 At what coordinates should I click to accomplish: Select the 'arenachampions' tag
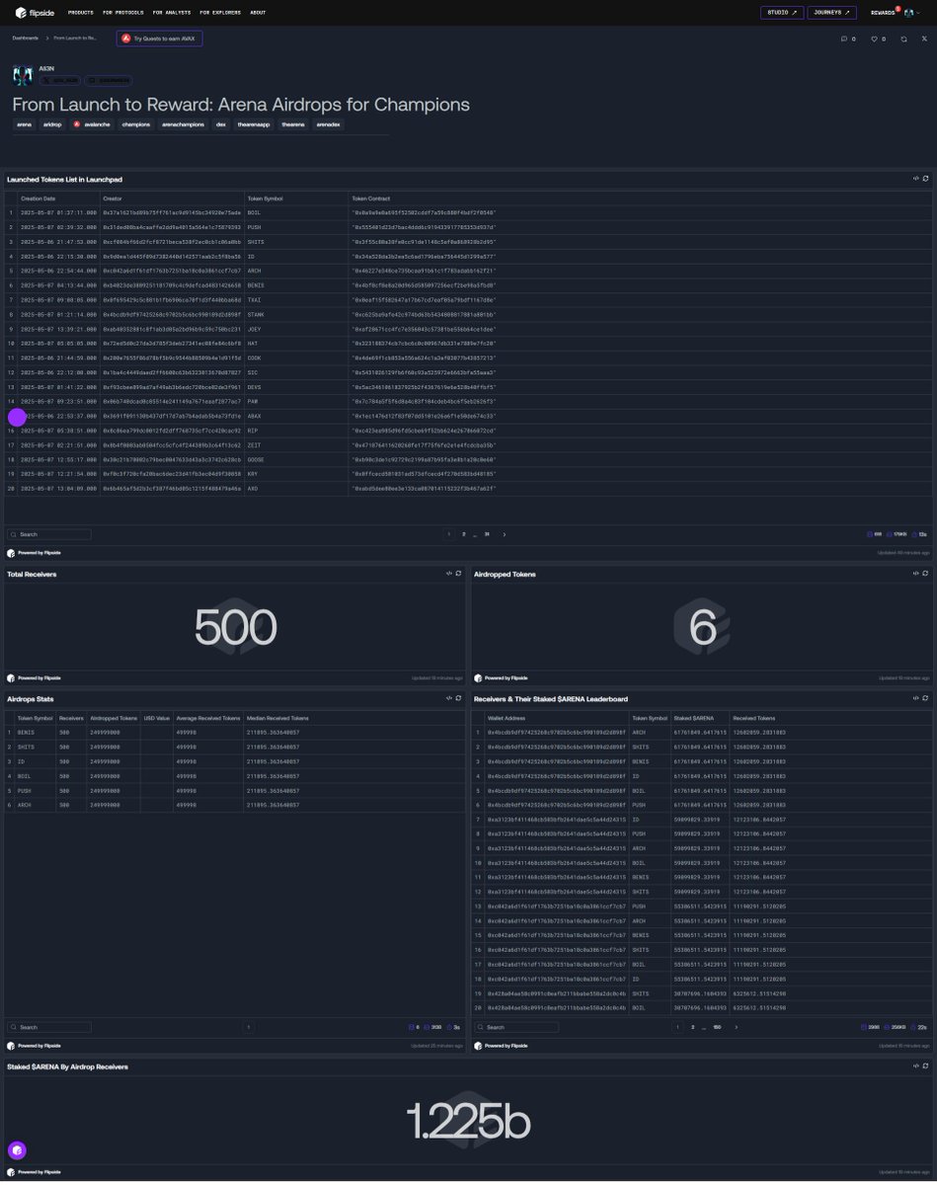(183, 124)
